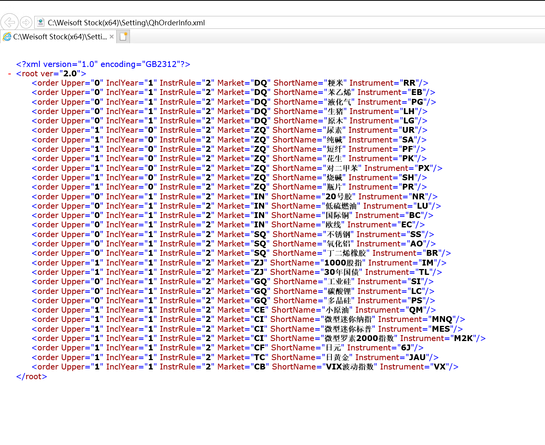Image resolution: width=545 pixels, height=445 pixels.
Task: Click the Instrument "JAU" value
Action: 417,357
